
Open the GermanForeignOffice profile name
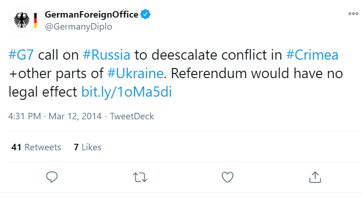point(91,14)
